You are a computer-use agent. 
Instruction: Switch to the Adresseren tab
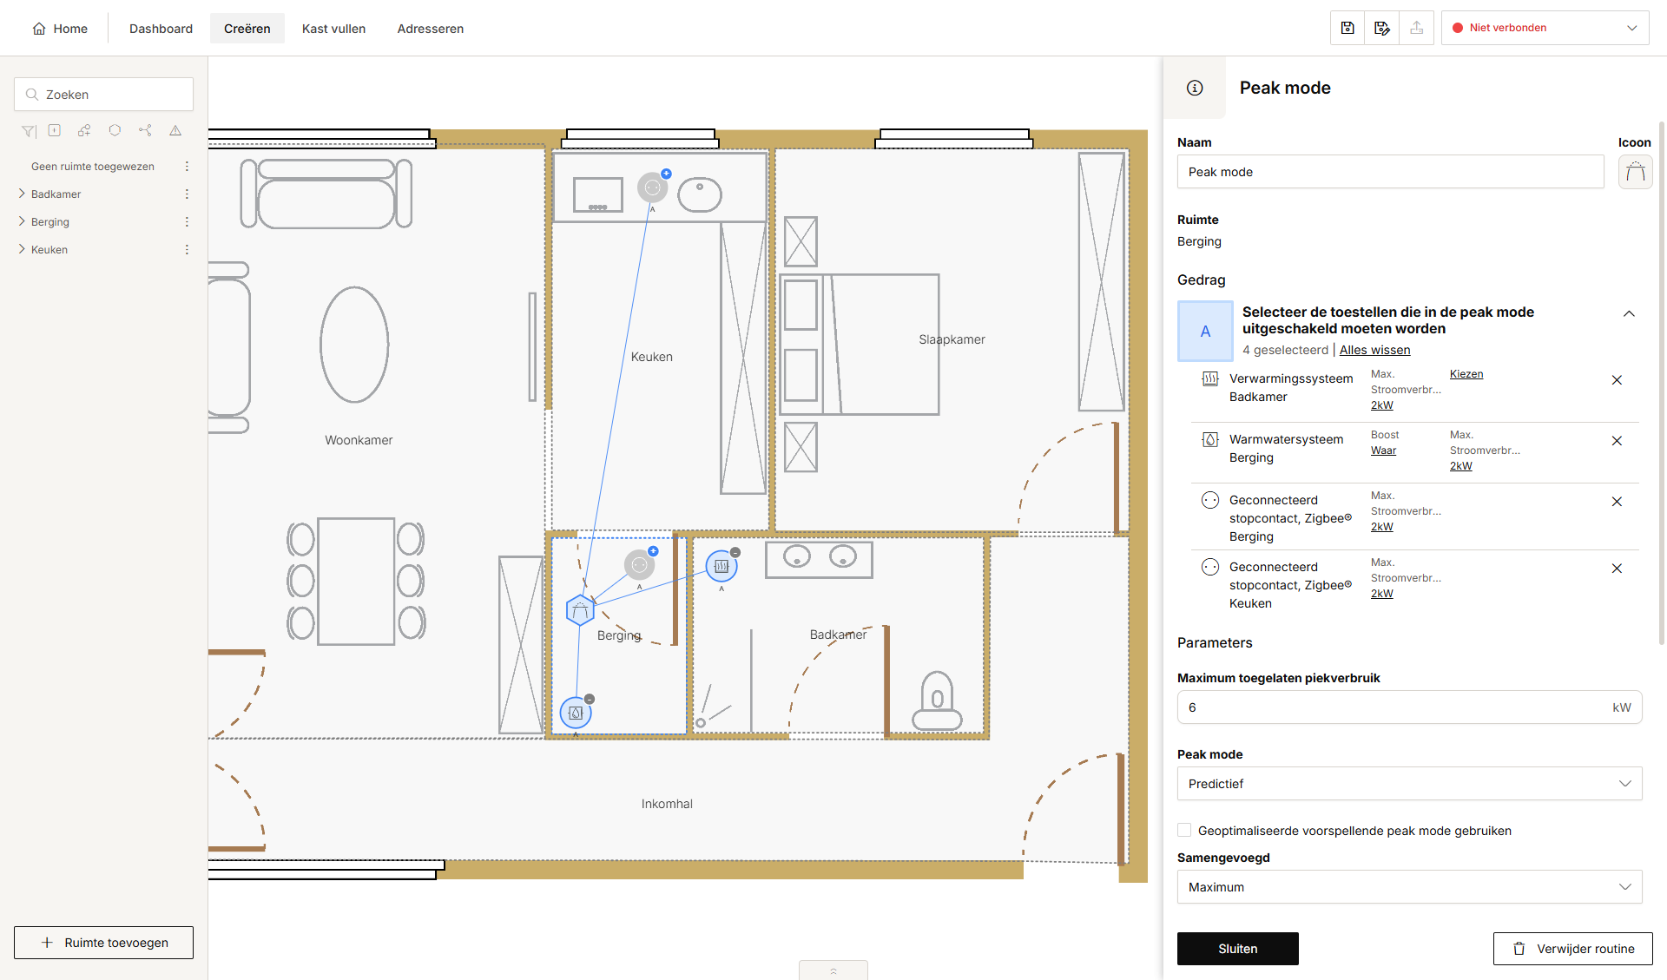[430, 29]
